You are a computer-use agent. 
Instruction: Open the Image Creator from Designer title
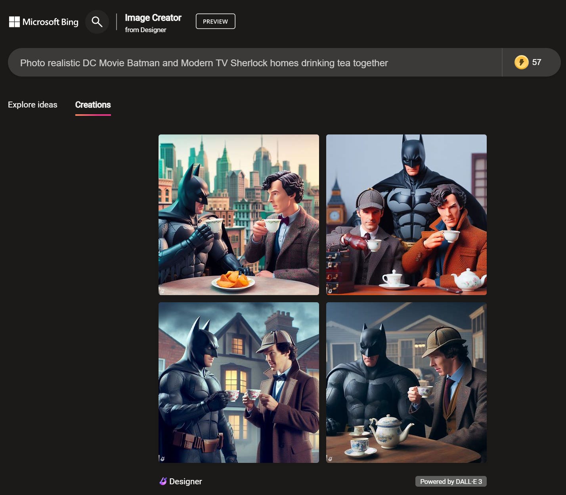pos(153,23)
